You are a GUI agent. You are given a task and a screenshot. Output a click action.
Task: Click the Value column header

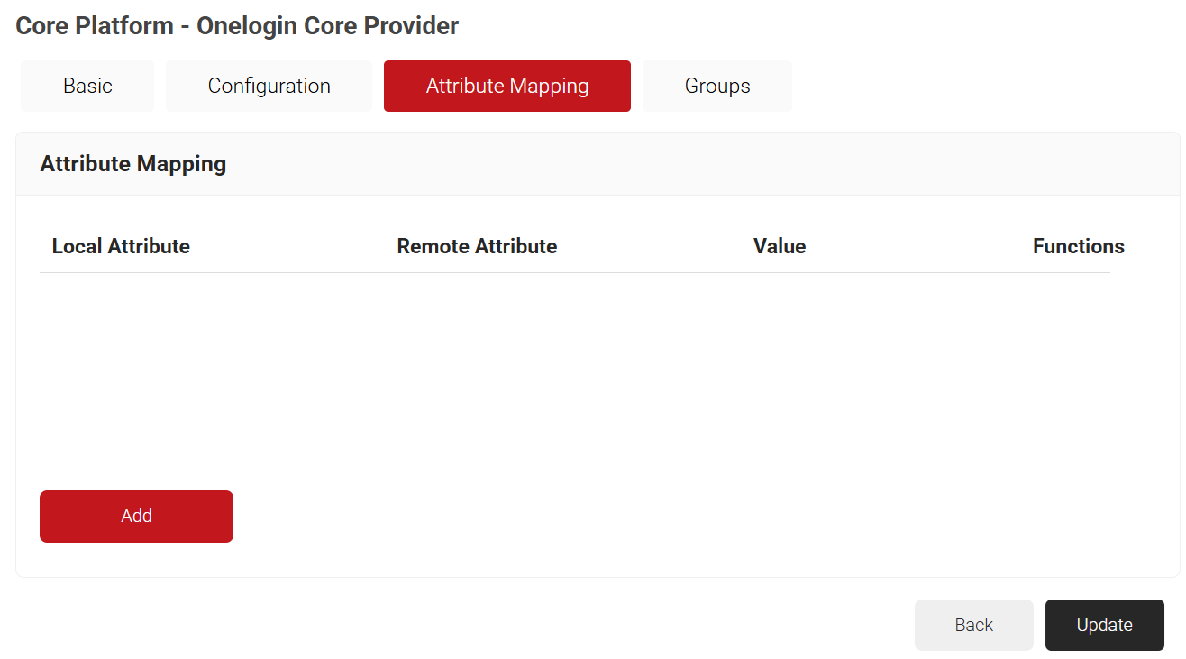point(779,246)
